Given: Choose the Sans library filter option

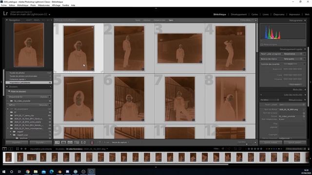Looking at the screenshot, I should click(171, 20).
